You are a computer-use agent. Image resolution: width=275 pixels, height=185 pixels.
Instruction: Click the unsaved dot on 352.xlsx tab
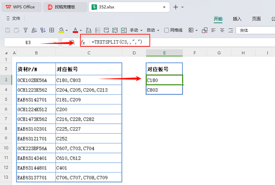(164, 7)
